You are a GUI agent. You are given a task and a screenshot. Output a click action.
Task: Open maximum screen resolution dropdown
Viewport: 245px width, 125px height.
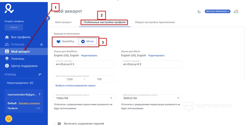pyautogui.click(x=151, y=98)
